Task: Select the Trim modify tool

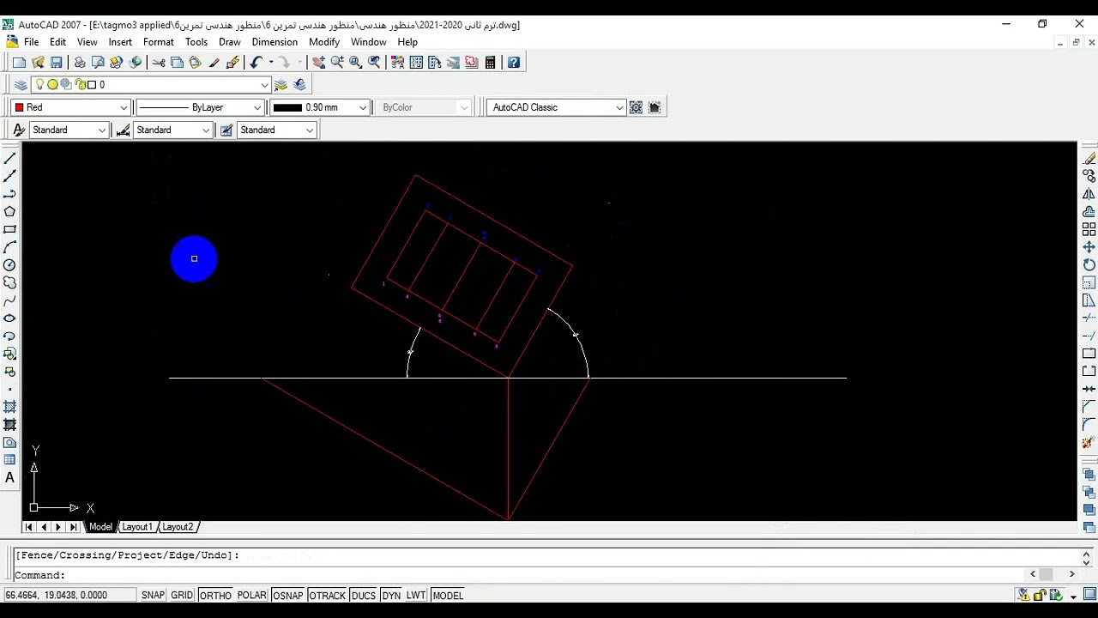Action: (1089, 318)
